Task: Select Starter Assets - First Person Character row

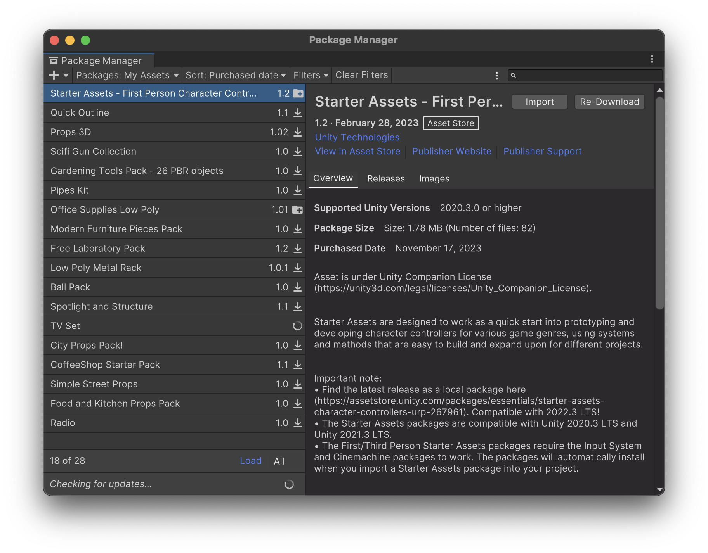Action: tap(175, 93)
